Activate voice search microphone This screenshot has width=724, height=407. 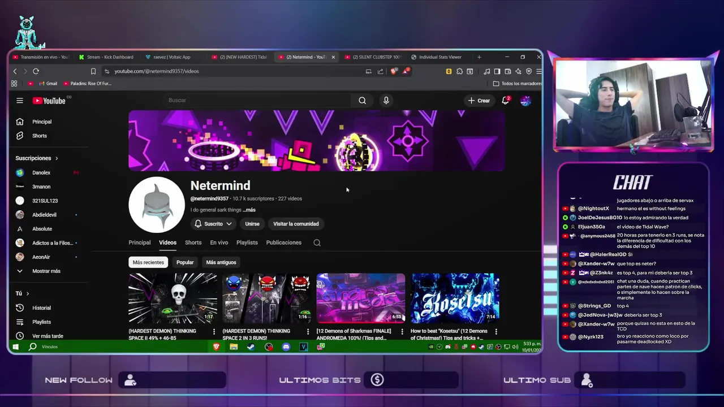coord(386,100)
